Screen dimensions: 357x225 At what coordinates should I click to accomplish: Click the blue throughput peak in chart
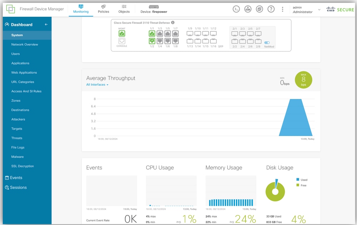tap(296, 117)
